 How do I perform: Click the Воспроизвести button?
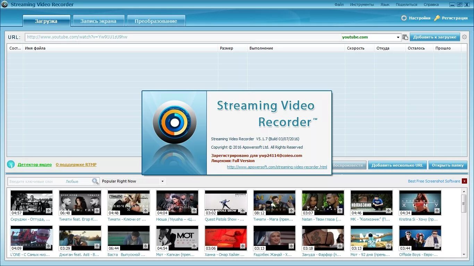(348, 165)
